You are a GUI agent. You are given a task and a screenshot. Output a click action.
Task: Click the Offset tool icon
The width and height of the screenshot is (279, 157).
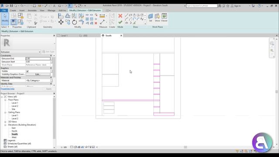(68, 16)
